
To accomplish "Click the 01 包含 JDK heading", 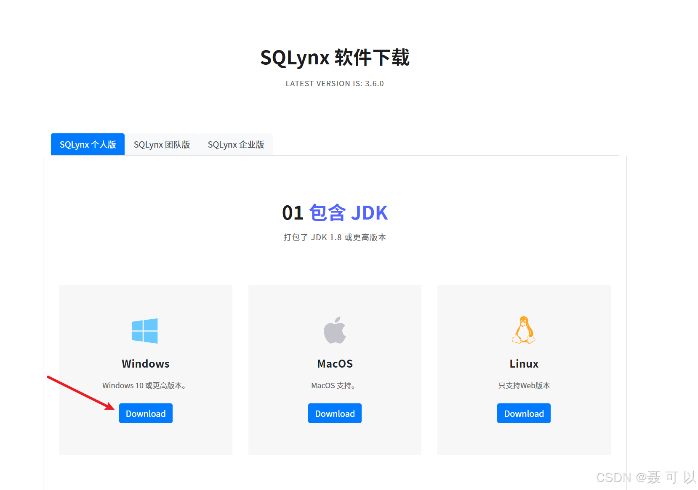I will tap(335, 213).
